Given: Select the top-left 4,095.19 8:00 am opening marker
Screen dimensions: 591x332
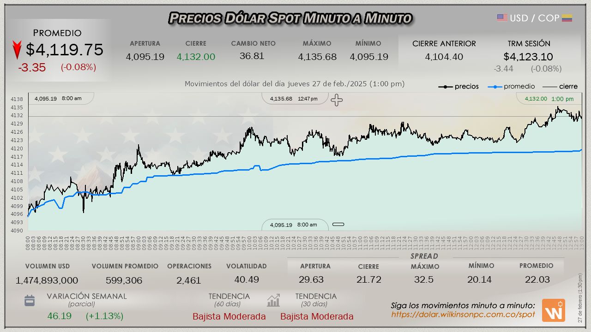Looking at the screenshot, I should [58, 99].
